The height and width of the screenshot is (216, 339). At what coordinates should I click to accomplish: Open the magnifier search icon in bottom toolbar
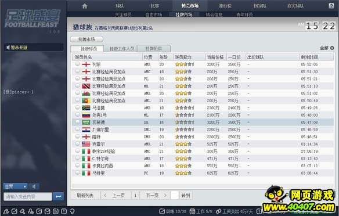23,211
